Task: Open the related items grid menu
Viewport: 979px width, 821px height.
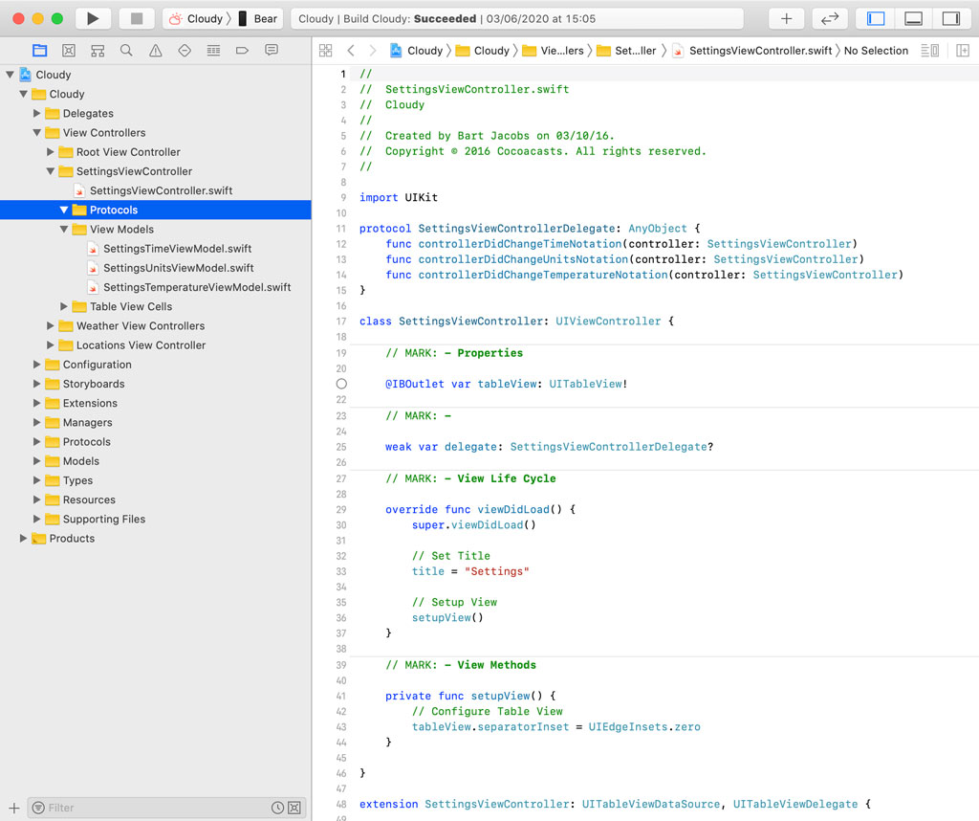Action: pos(325,51)
